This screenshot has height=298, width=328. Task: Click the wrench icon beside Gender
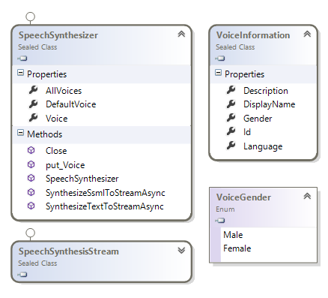[x=231, y=118]
